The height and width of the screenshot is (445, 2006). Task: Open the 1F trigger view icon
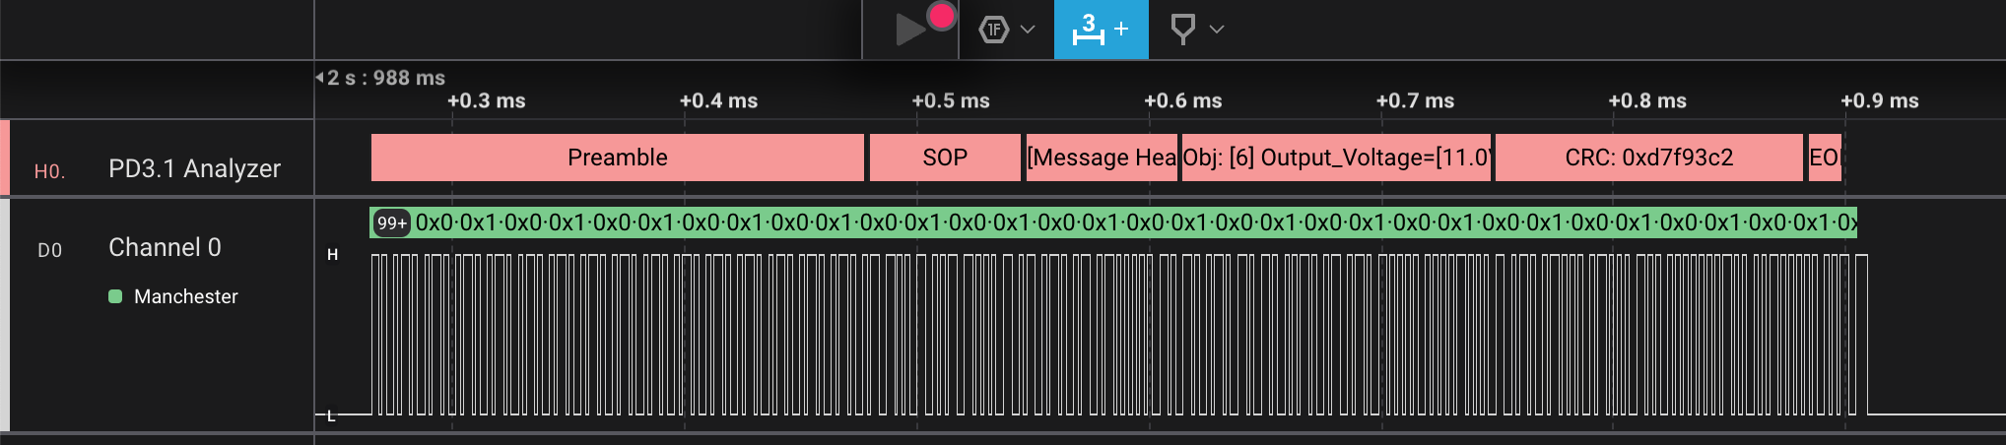point(994,30)
